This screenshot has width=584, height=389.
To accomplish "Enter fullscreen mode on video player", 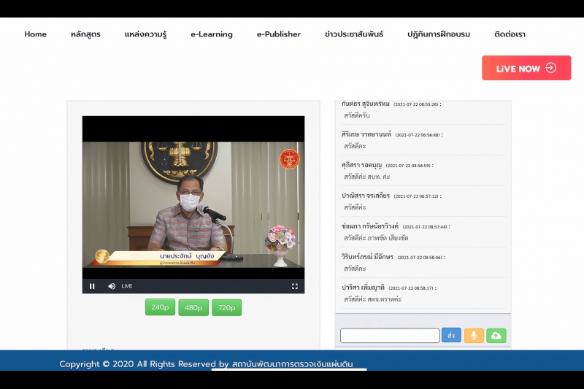I will (x=295, y=286).
